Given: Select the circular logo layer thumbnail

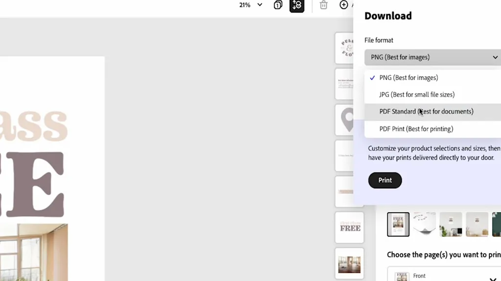Looking at the screenshot, I should click(345, 48).
